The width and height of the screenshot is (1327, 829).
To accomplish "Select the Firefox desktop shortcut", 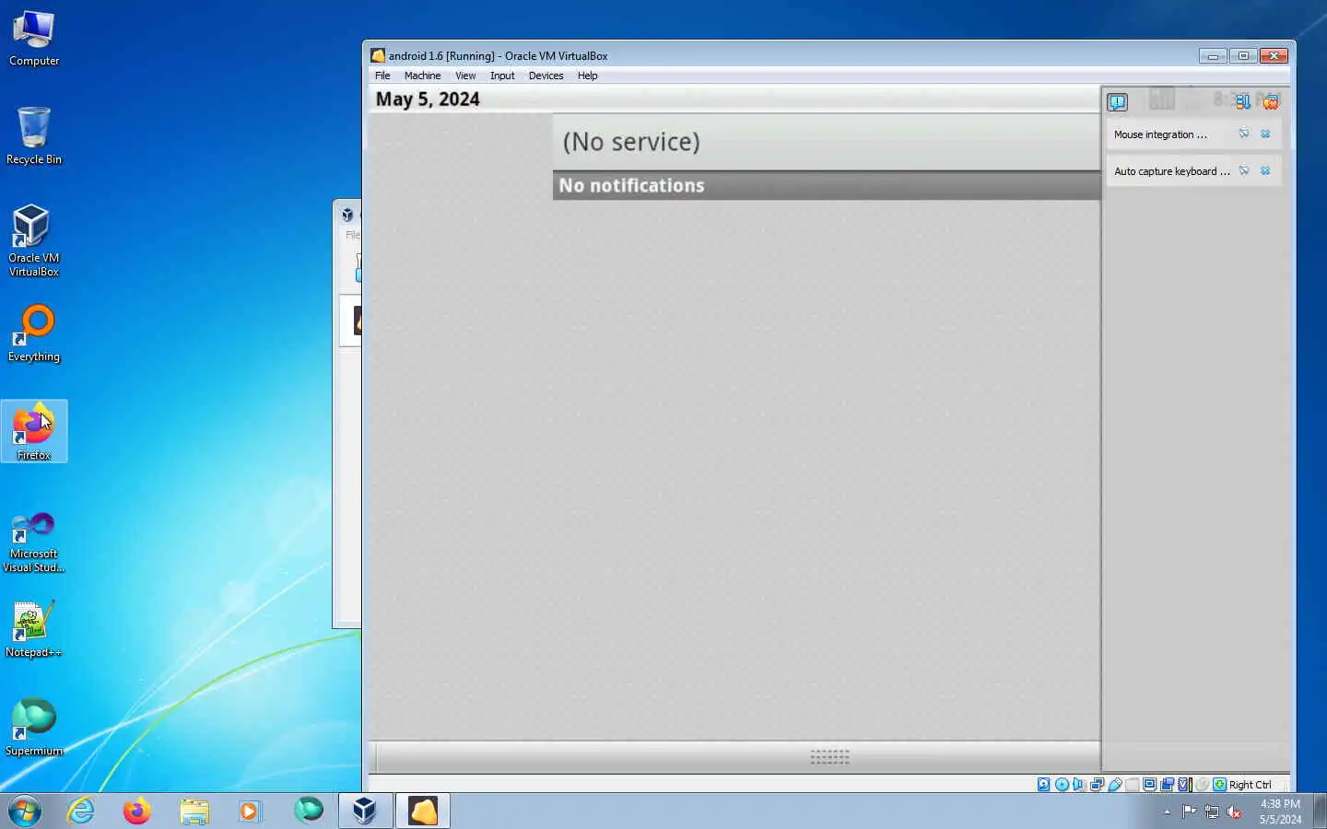I will pos(34,431).
